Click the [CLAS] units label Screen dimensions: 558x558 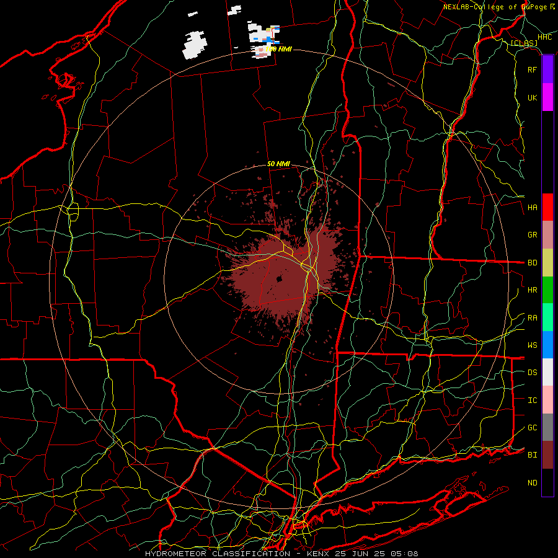524,43
